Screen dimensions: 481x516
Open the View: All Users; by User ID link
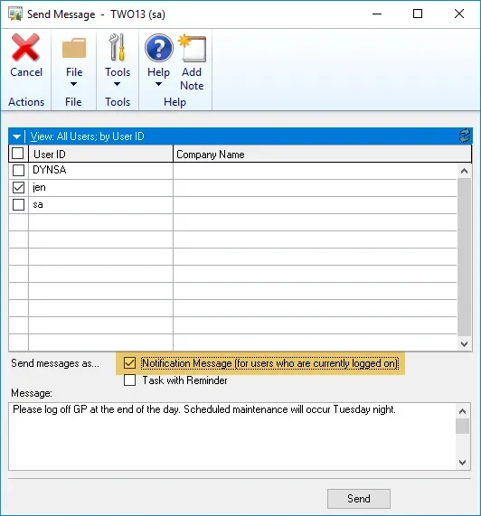coord(87,136)
